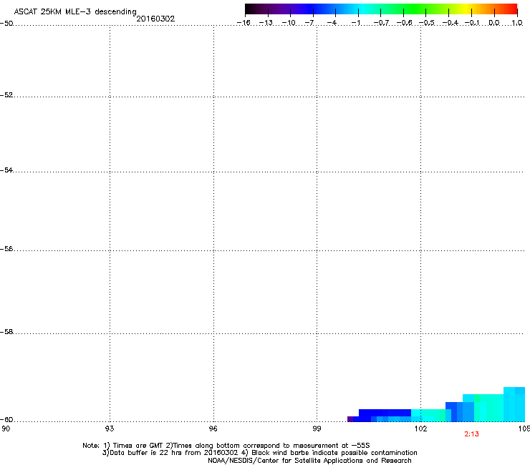Click the -56 latitude axis label
The height and width of the screenshot is (465, 530).
[x=6, y=249]
